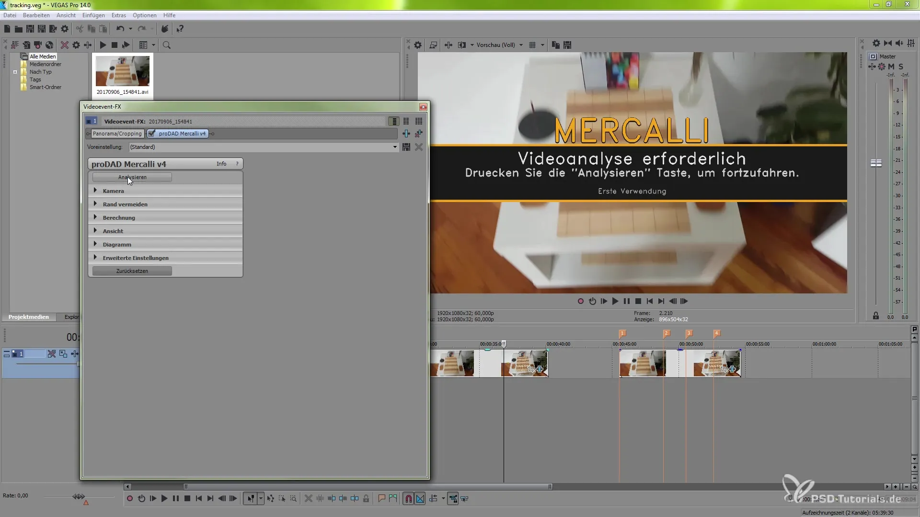Save the preset with disk icon

pyautogui.click(x=406, y=147)
